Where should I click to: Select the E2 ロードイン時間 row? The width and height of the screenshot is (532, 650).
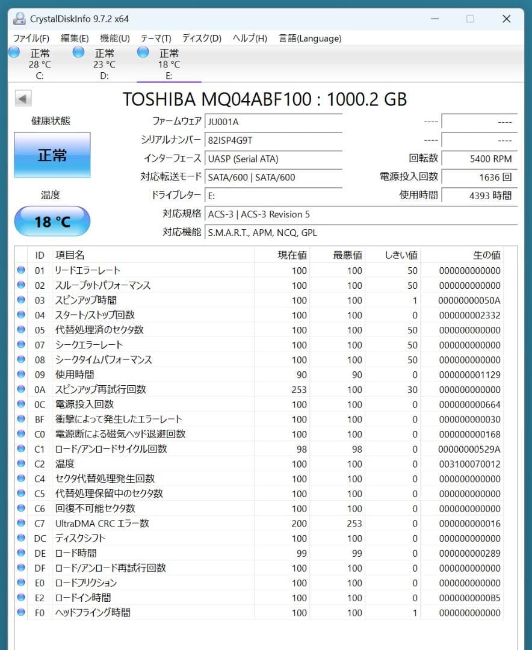coord(259,598)
